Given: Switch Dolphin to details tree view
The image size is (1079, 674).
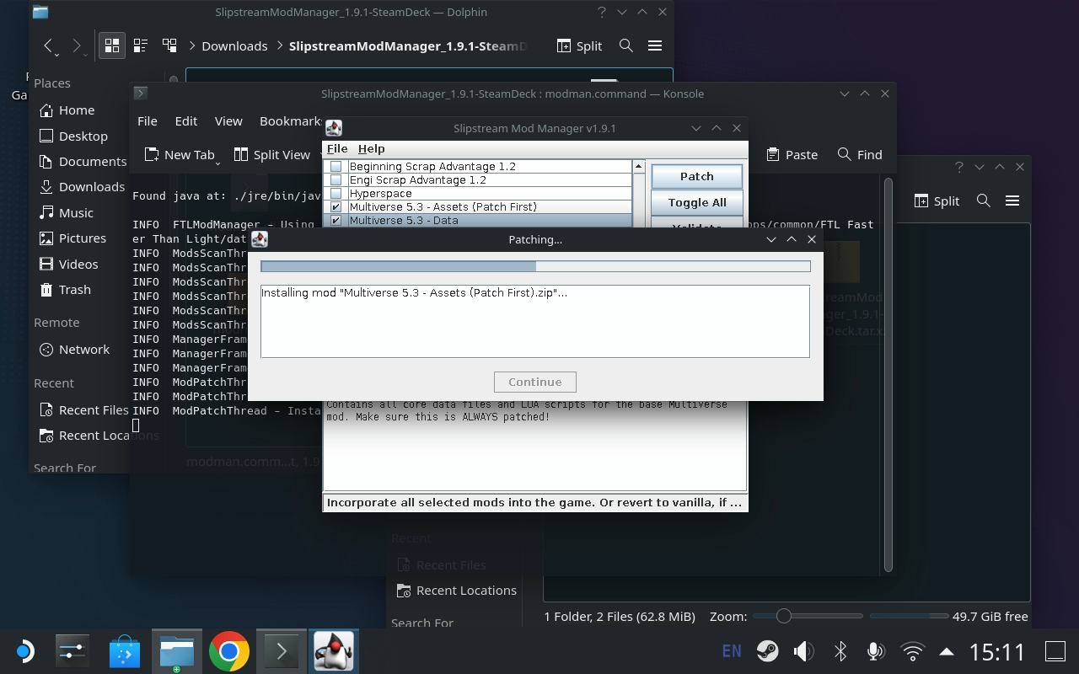Looking at the screenshot, I should pos(169,45).
